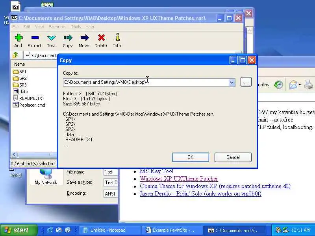Open the Windows Start menu
Screen dimensions: 315x236
coord(19,230)
